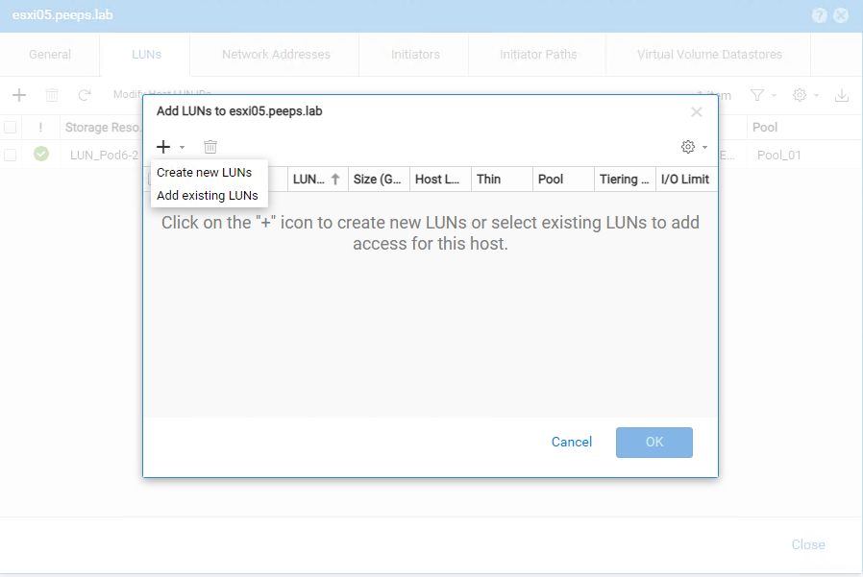Click the export download icon
This screenshot has width=863, height=577.
842,95
